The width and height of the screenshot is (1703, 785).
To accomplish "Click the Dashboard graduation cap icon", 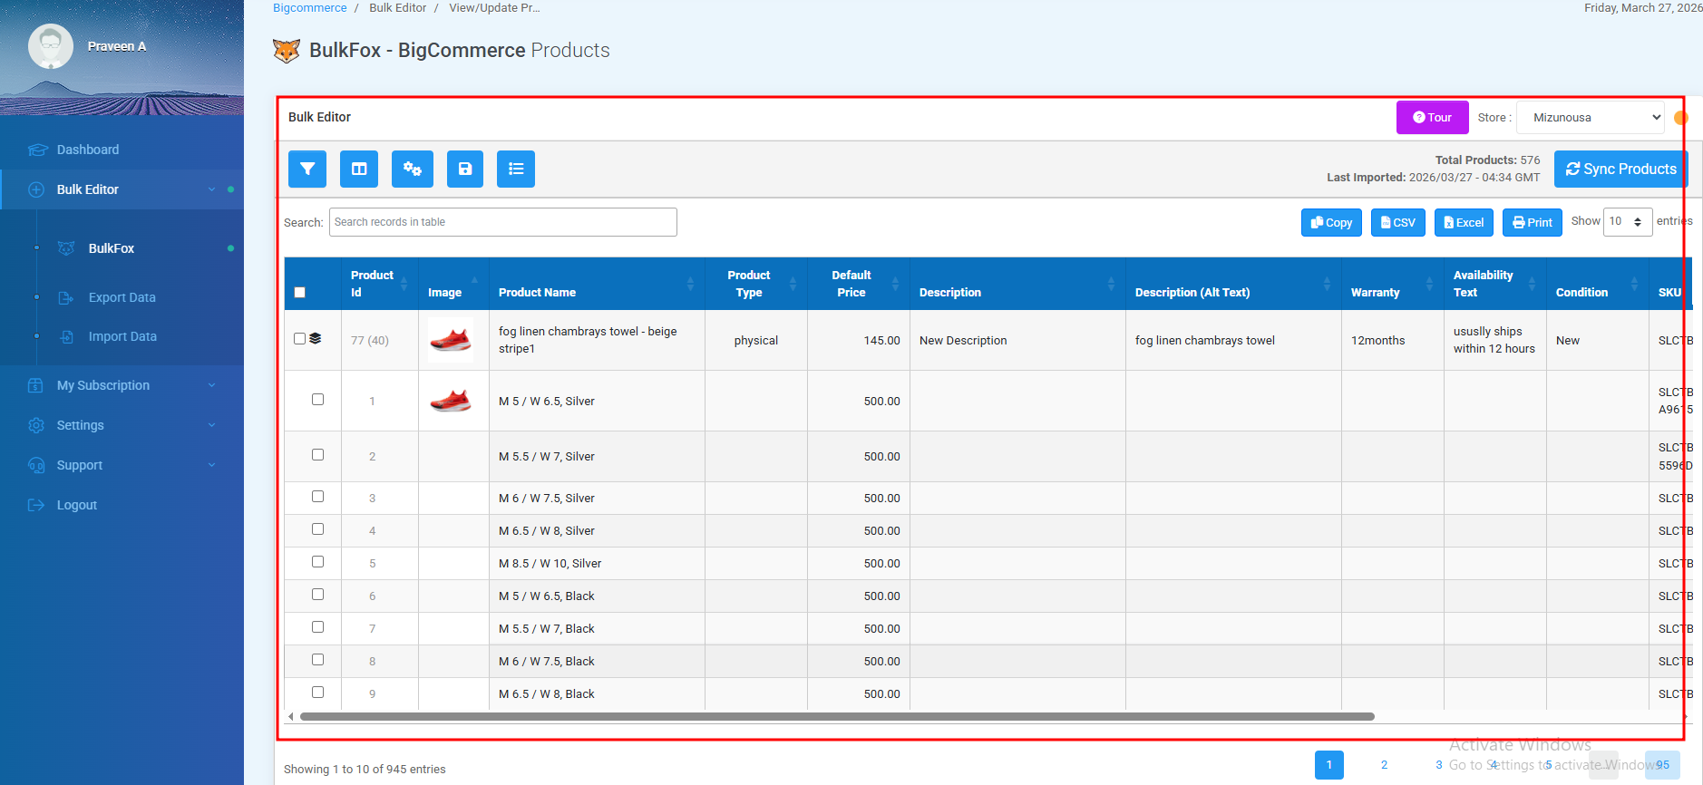I will [37, 150].
